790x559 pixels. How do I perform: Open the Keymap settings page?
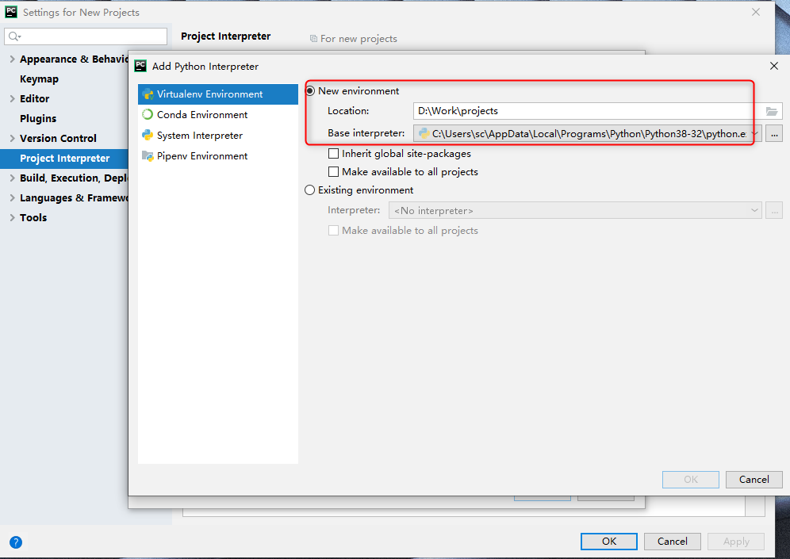(40, 79)
